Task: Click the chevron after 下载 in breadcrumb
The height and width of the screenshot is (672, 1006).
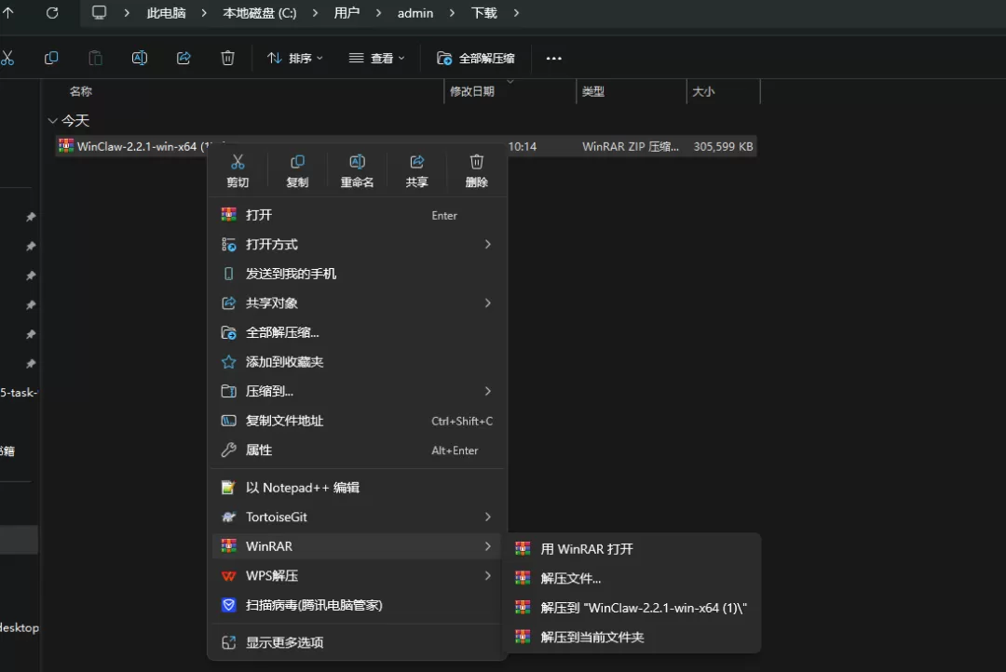Action: coord(516,13)
